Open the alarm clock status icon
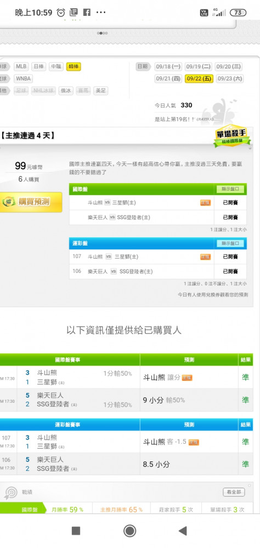The image size is (260, 548). click(61, 13)
